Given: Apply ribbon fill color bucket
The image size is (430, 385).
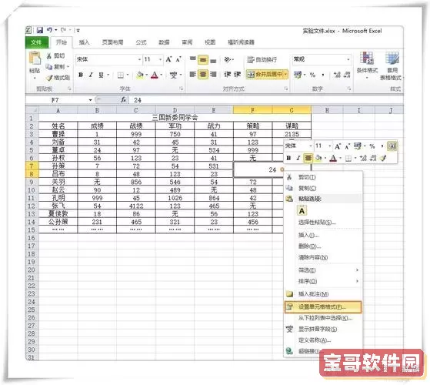Looking at the screenshot, I should 140,75.
